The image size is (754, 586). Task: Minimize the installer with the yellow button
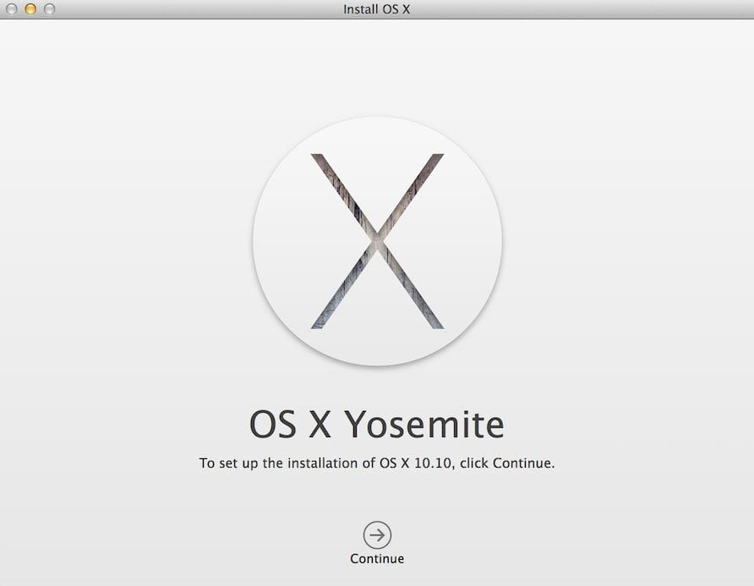tap(30, 9)
